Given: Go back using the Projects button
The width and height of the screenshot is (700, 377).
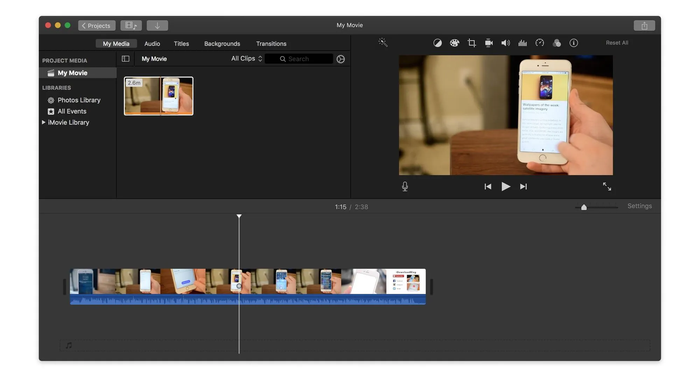Looking at the screenshot, I should point(97,25).
